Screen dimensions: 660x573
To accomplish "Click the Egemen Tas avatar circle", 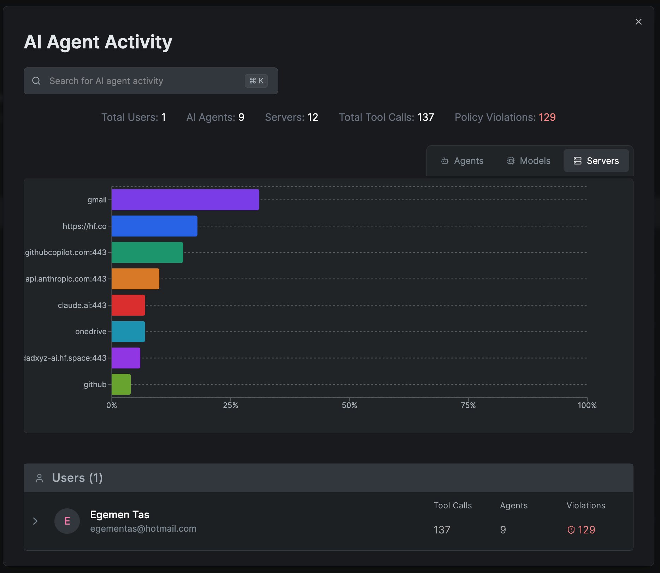I will (x=67, y=521).
